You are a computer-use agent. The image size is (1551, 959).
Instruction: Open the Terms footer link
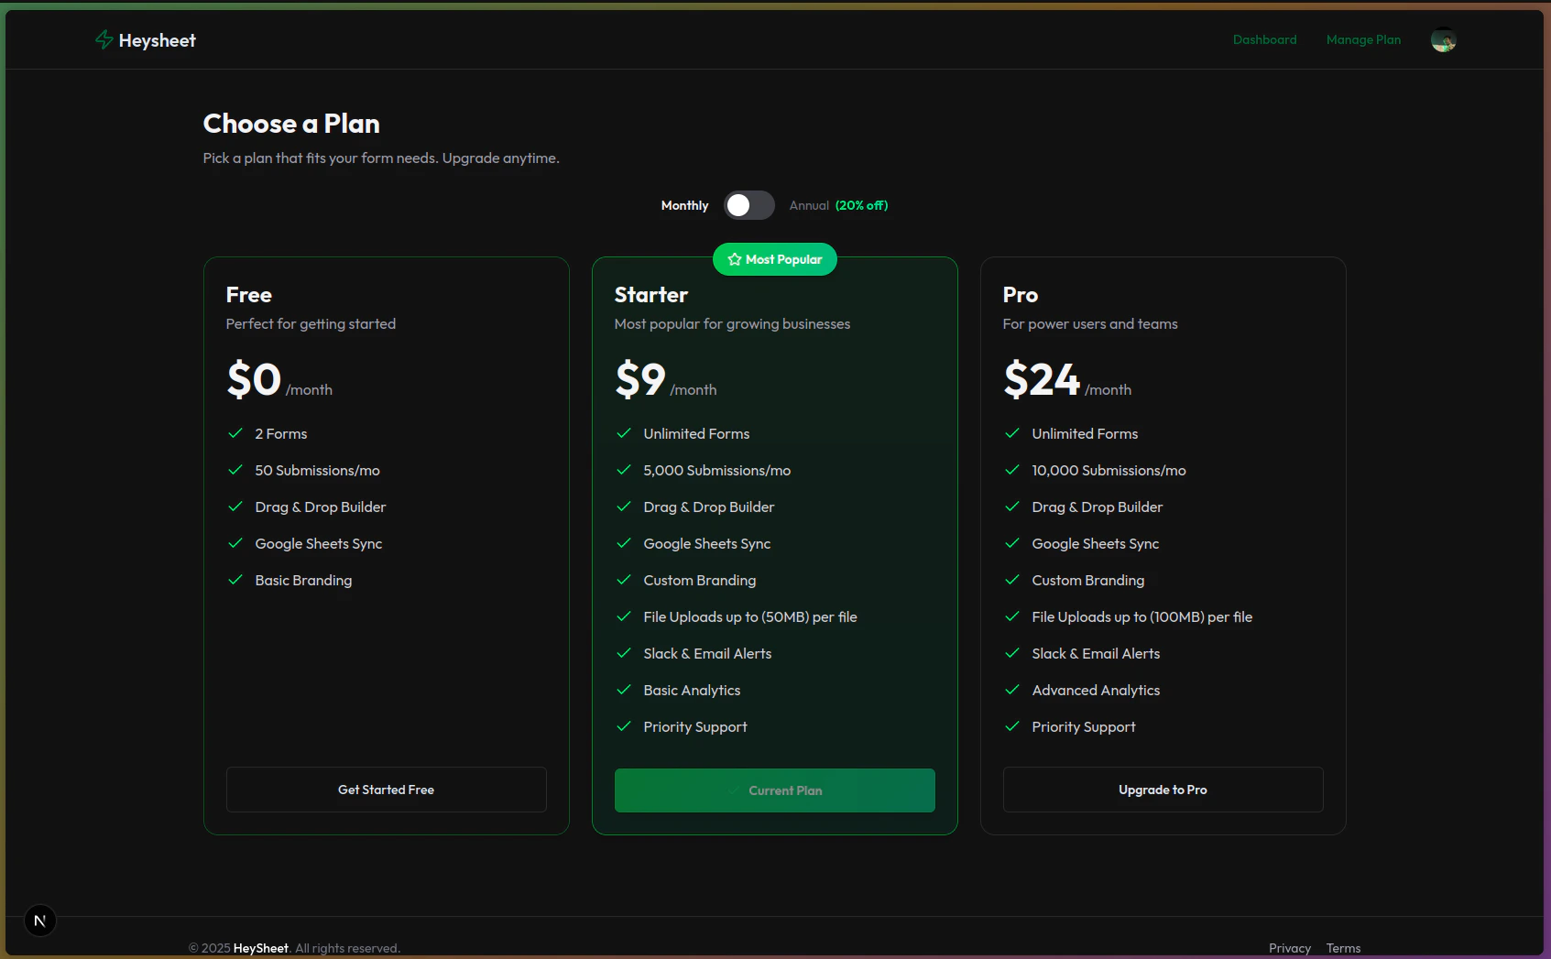pos(1344,948)
